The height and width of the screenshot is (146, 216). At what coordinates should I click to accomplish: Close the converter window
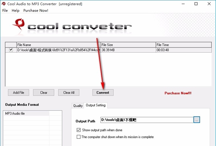point(209,4)
